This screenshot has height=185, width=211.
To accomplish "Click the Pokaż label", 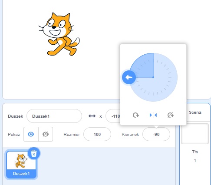I will pos(14,135).
